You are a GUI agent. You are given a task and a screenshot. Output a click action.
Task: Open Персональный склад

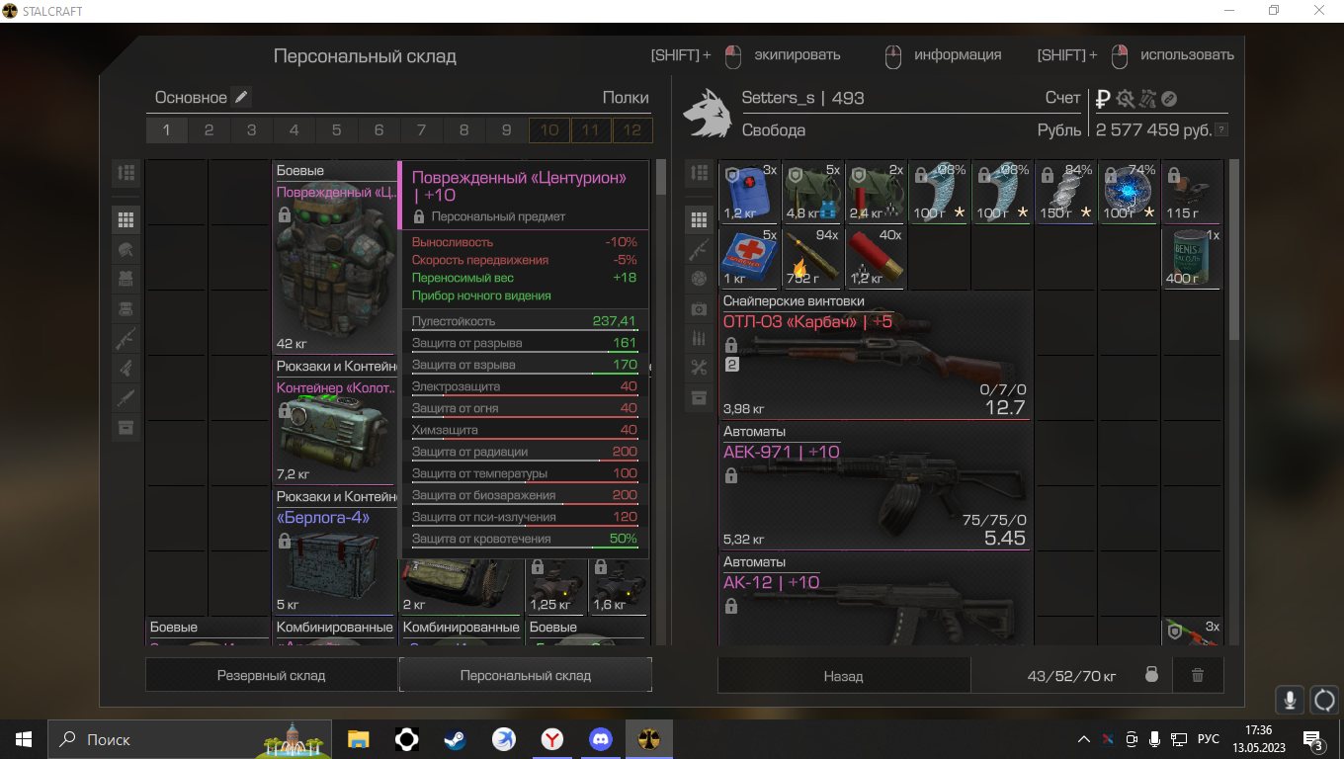point(526,676)
